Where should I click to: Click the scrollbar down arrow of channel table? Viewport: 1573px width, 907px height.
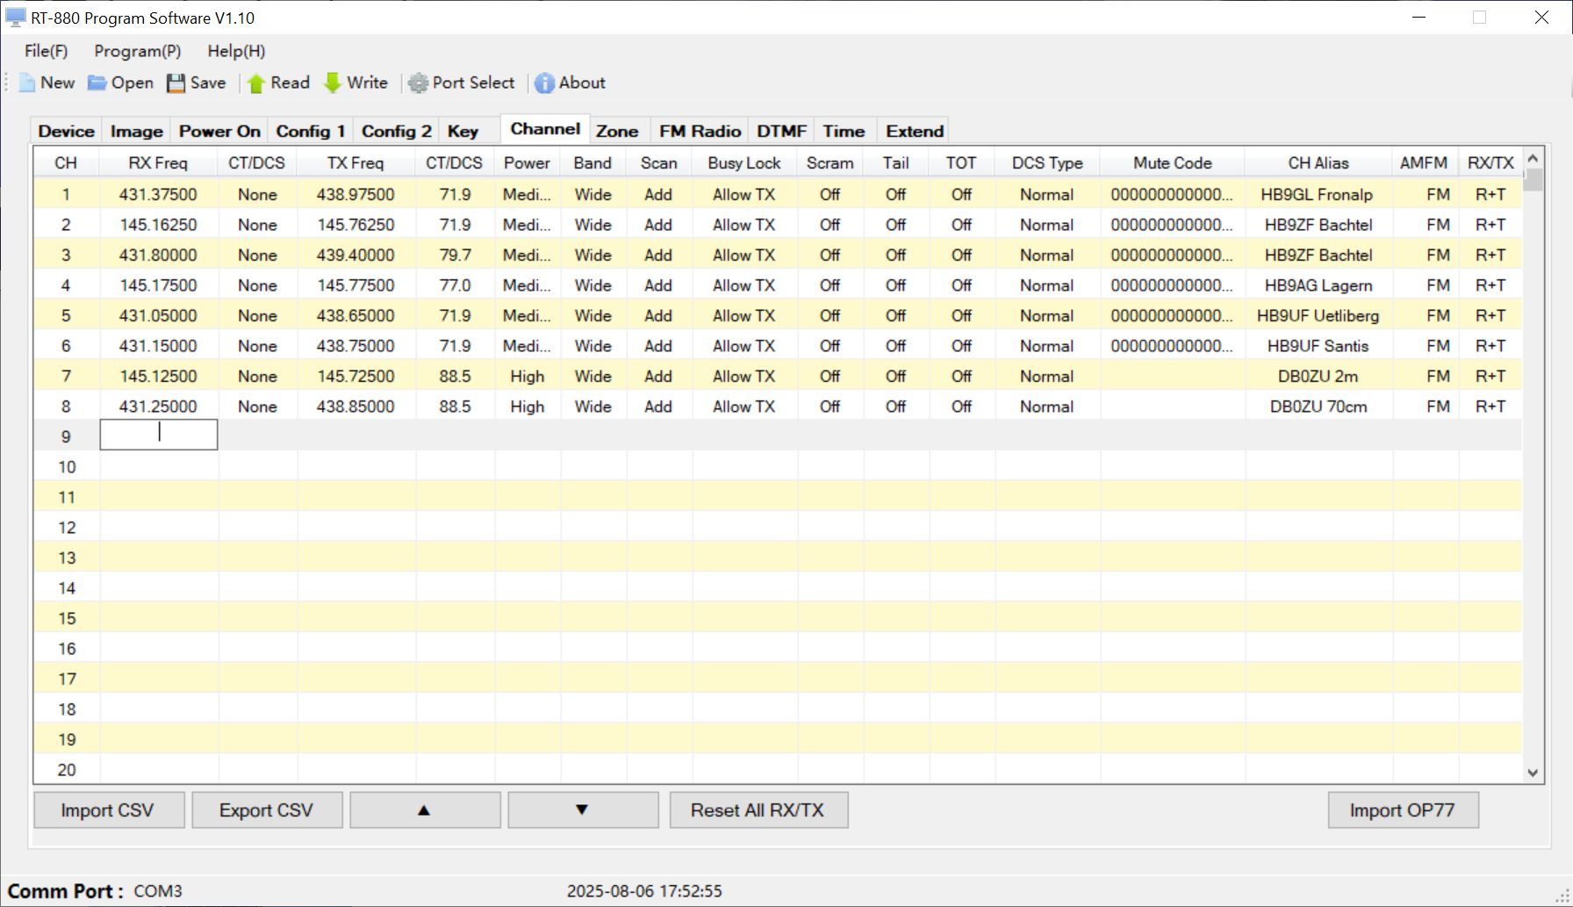click(x=1533, y=773)
